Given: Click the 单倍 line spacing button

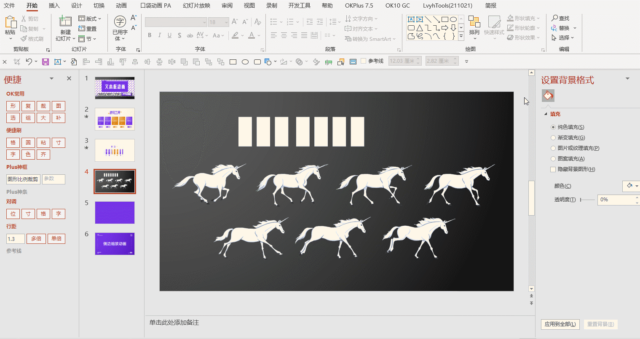Looking at the screenshot, I should tap(56, 239).
